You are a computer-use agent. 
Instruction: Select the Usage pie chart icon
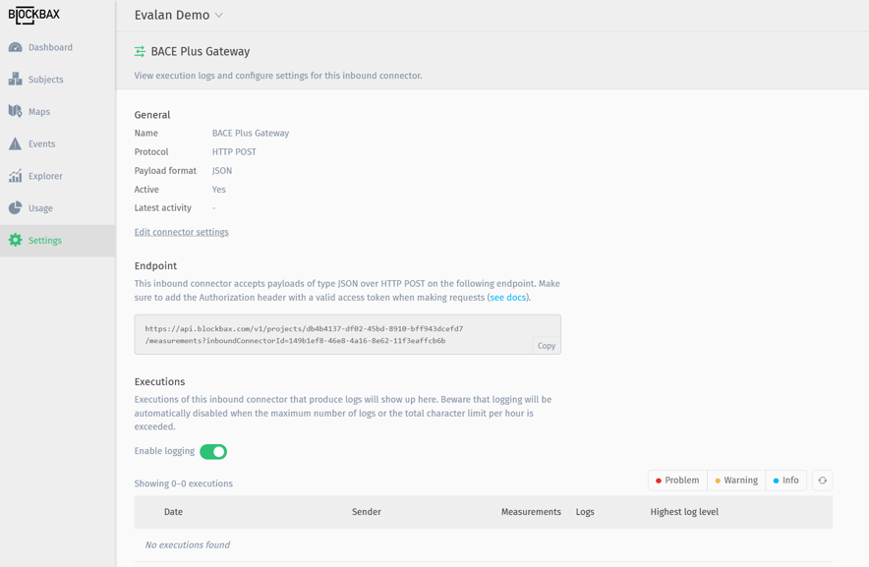point(14,207)
